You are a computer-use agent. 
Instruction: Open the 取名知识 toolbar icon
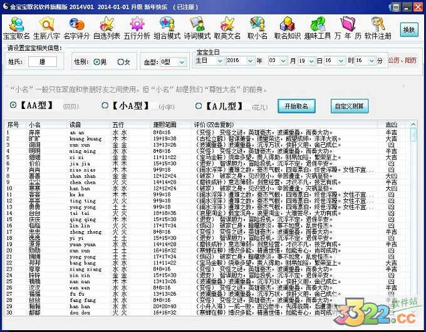pyautogui.click(x=288, y=28)
